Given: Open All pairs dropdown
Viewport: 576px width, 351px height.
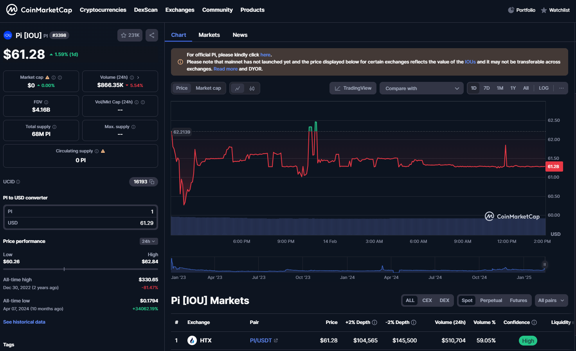Looking at the screenshot, I should (551, 300).
